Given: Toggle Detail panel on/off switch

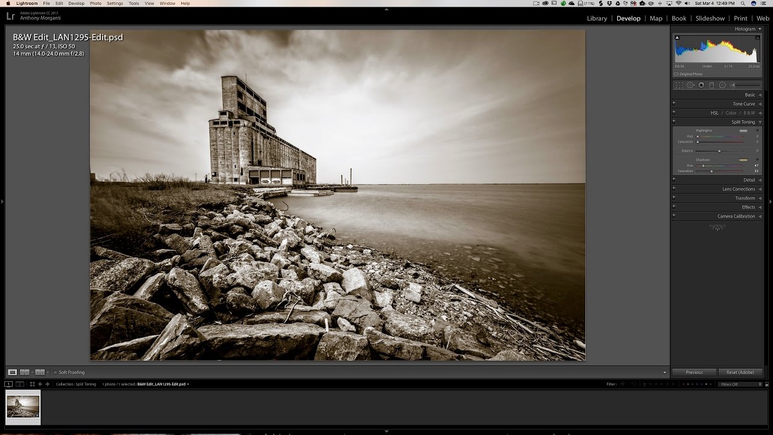Looking at the screenshot, I should 674,180.
